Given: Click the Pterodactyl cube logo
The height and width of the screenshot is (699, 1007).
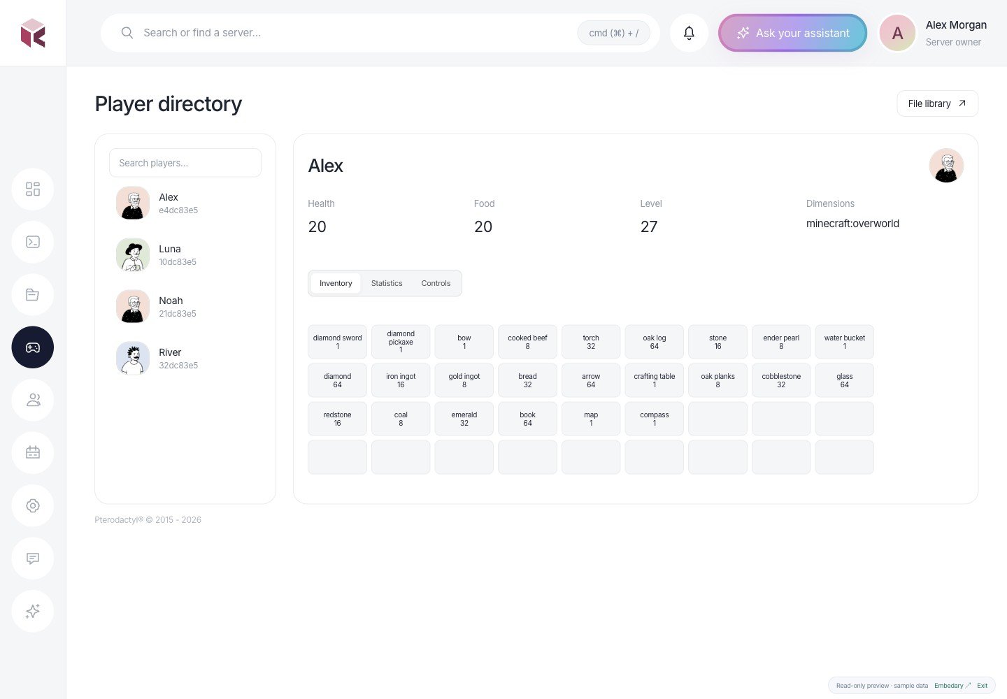Looking at the screenshot, I should click(x=33, y=33).
